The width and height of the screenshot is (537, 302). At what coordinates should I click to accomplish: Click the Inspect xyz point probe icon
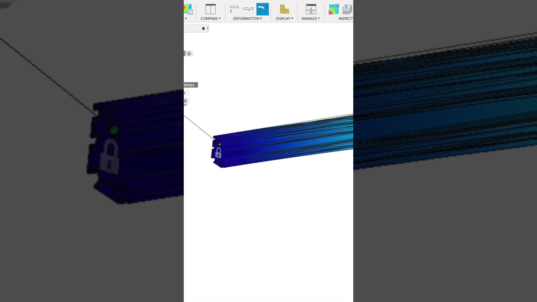(x=347, y=9)
